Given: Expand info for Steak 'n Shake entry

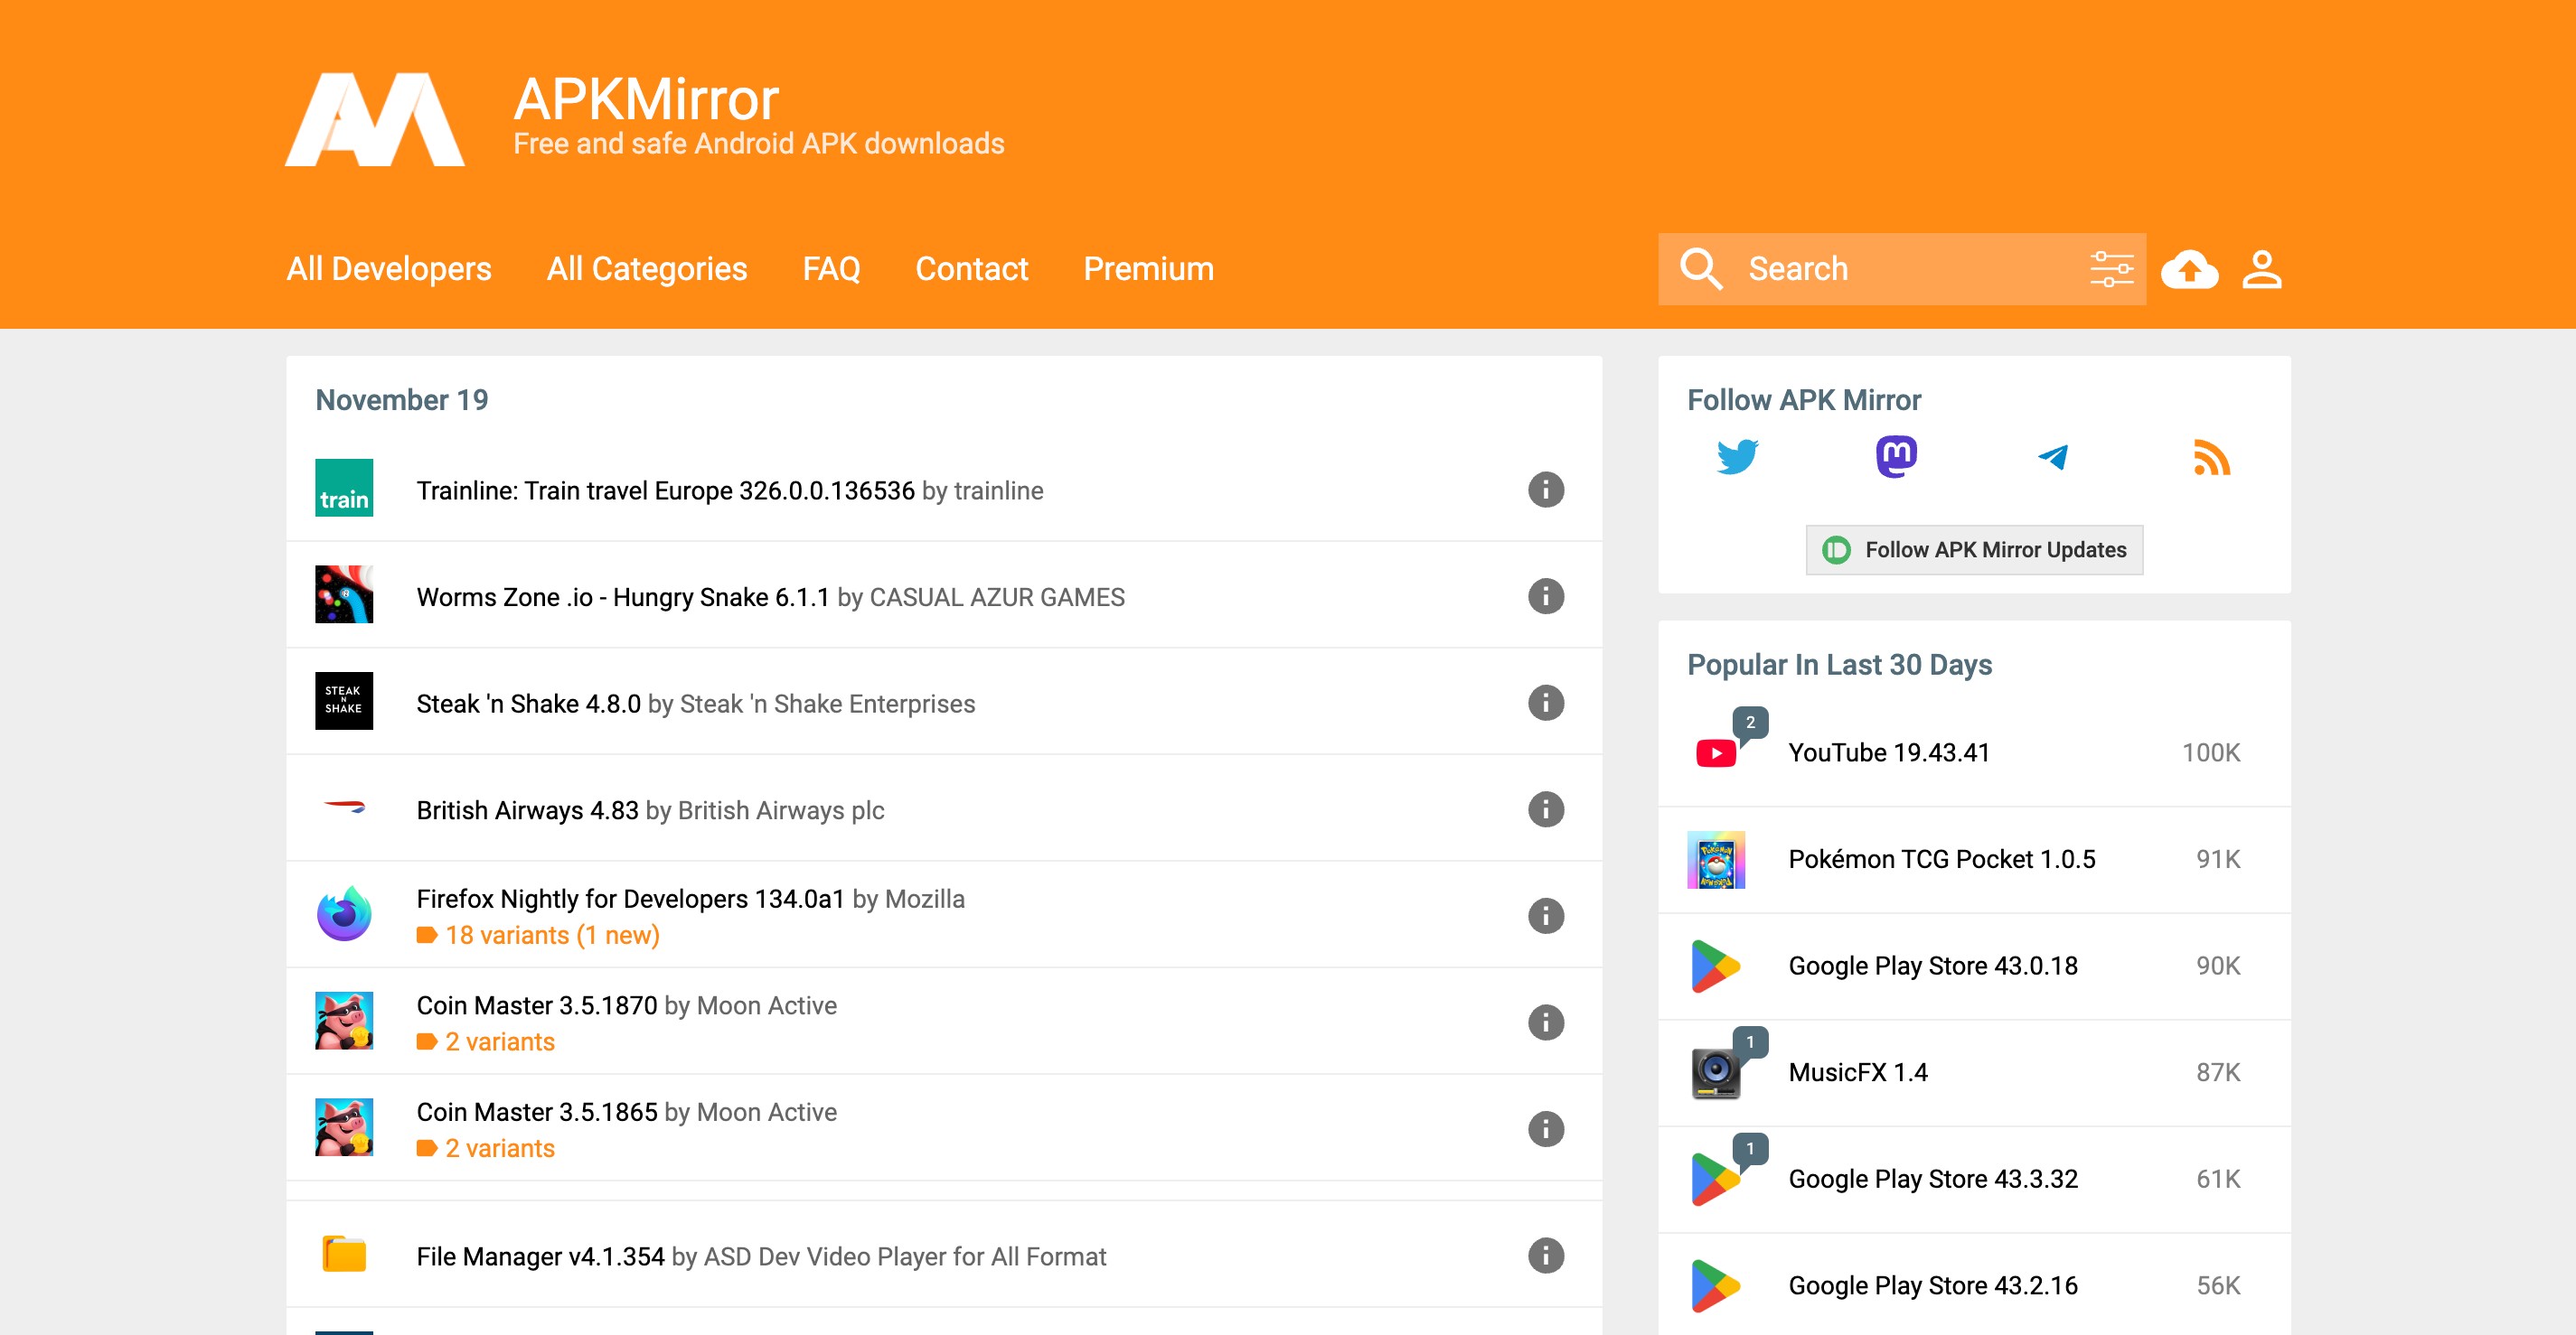Looking at the screenshot, I should [x=1545, y=703].
